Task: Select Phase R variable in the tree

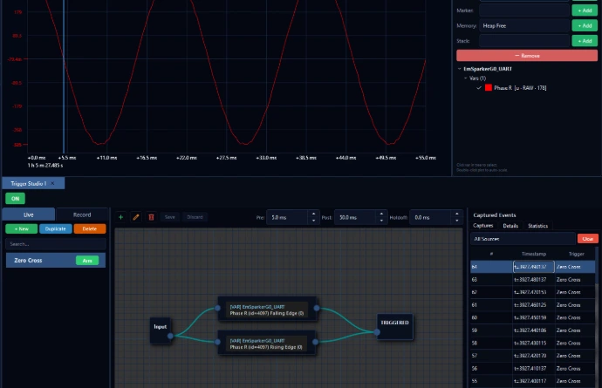Action: click(x=520, y=88)
